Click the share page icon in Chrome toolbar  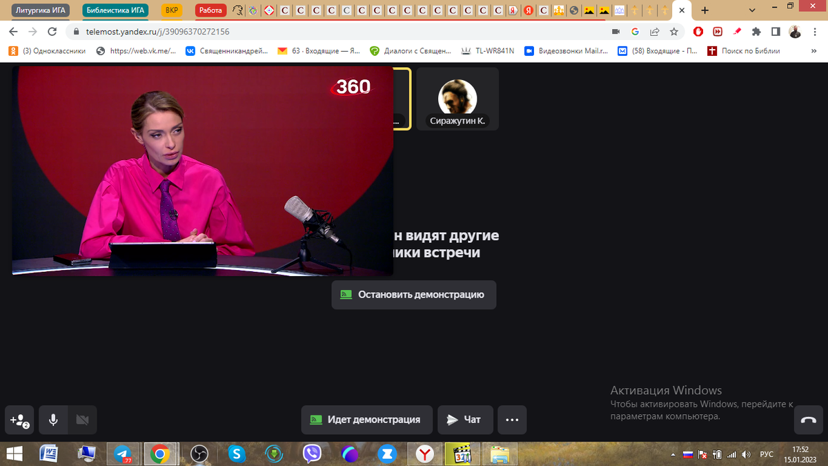click(653, 32)
